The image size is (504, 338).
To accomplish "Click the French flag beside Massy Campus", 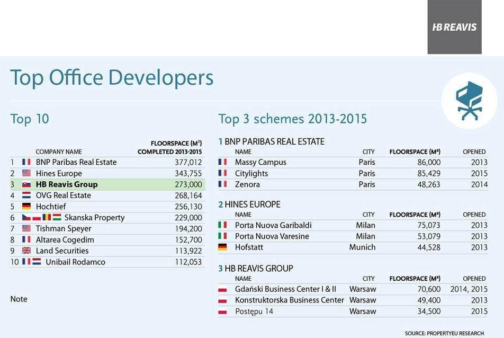I will 222,162.
